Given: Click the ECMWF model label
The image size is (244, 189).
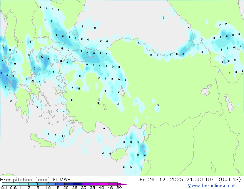Looking at the screenshot, I should (x=62, y=180).
